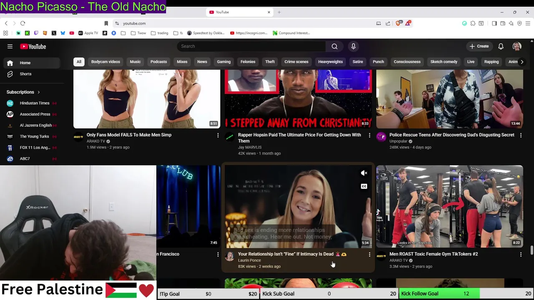Viewport: 534px width, 300px height.
Task: Open FOX 11 Los Angeles subscription
Action: (31, 147)
